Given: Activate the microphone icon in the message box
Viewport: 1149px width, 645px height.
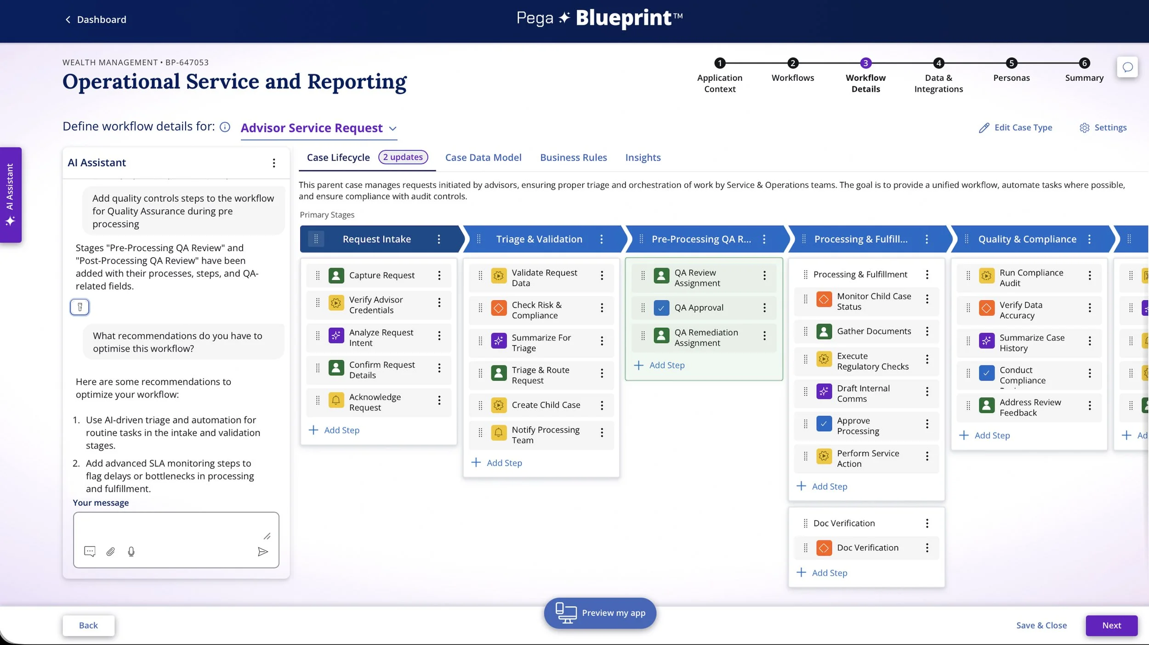Looking at the screenshot, I should point(131,551).
